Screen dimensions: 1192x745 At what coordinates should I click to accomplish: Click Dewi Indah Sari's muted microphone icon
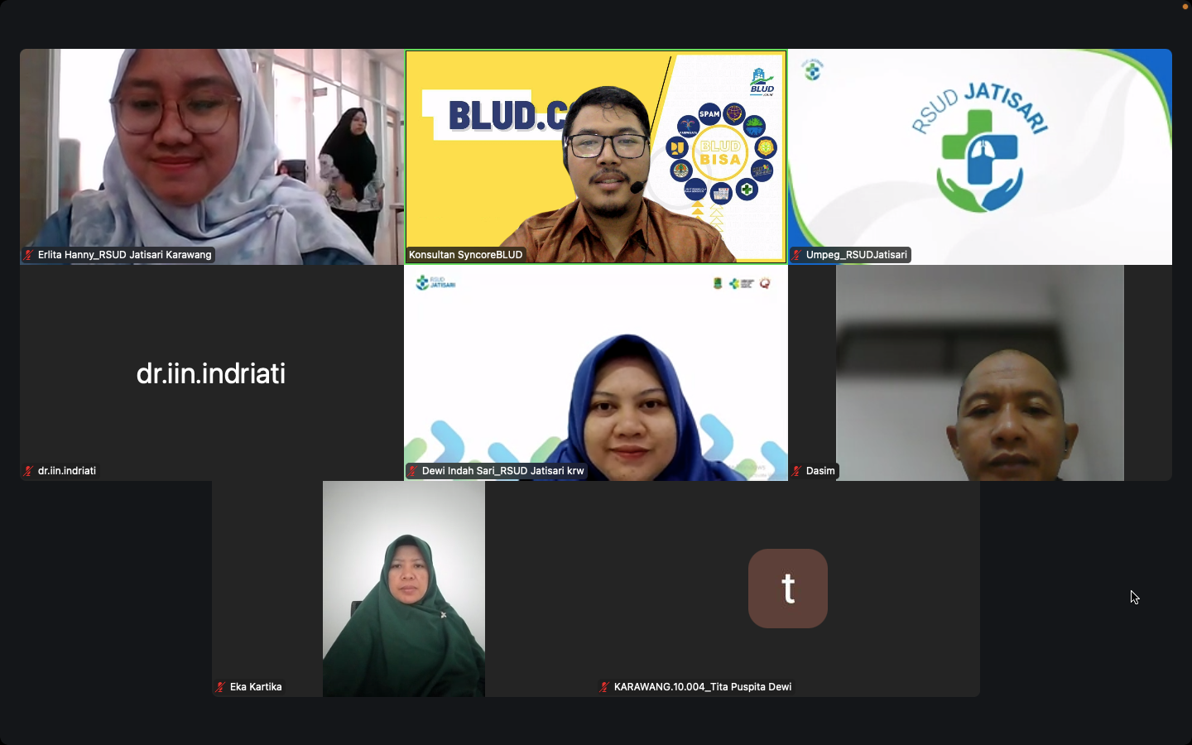[x=413, y=471]
